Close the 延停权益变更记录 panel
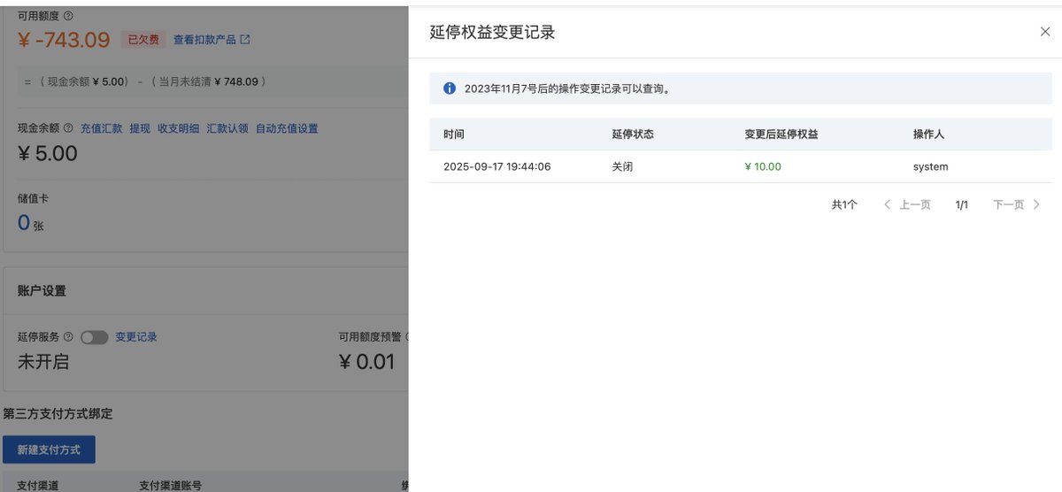 pyautogui.click(x=1045, y=32)
